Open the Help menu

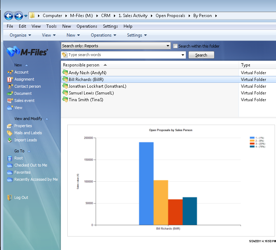click(x=128, y=26)
